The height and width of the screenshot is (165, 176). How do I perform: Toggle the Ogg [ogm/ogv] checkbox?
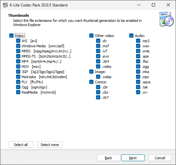(18, 87)
